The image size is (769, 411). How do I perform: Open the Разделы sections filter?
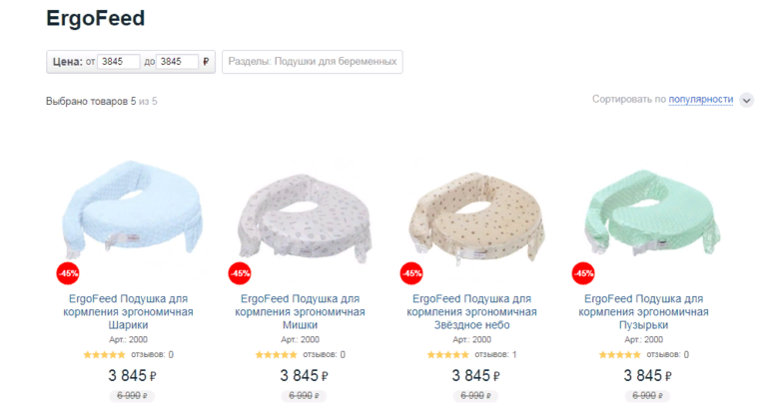(x=313, y=62)
